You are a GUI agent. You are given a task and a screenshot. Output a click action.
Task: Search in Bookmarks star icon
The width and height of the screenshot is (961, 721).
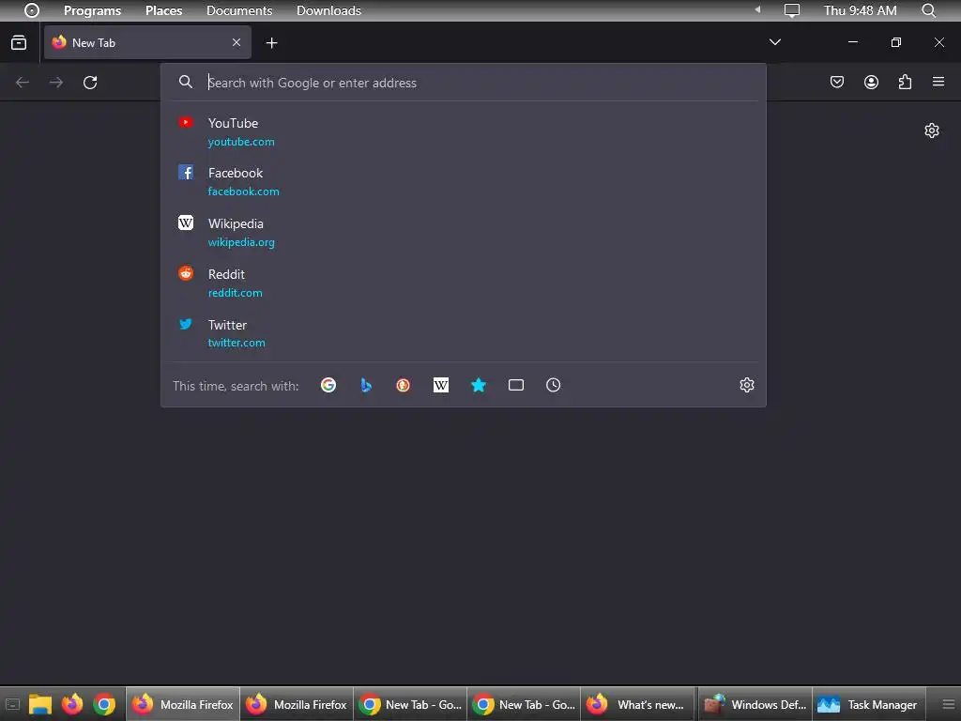(478, 385)
